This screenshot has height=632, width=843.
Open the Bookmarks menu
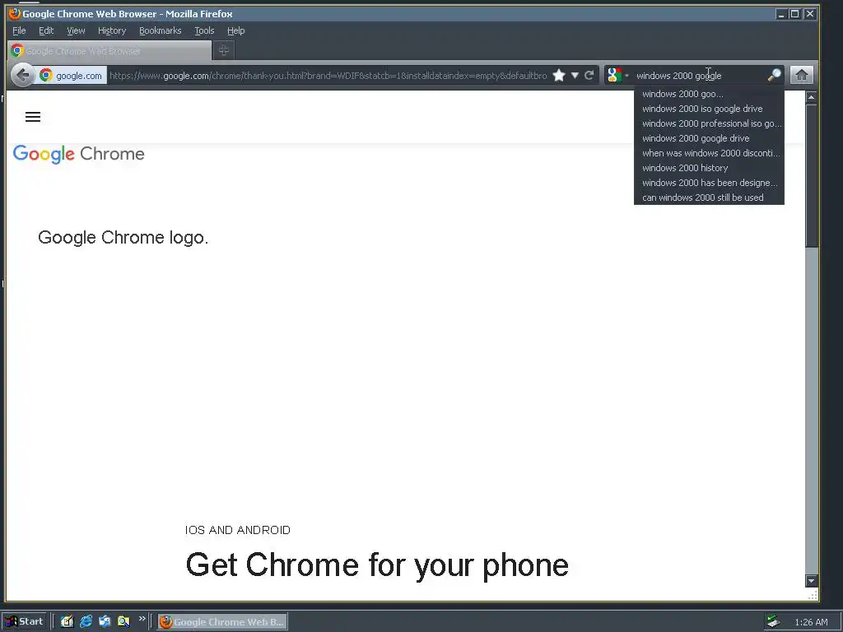click(x=161, y=30)
